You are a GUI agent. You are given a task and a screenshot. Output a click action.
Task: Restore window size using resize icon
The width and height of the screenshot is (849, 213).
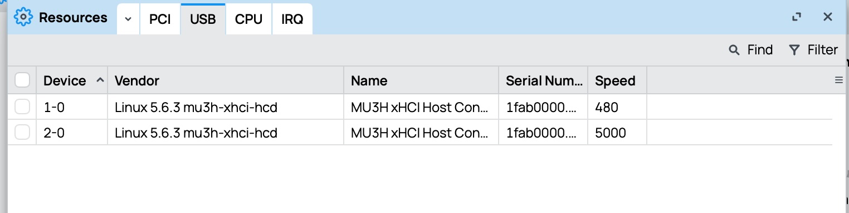[797, 17]
